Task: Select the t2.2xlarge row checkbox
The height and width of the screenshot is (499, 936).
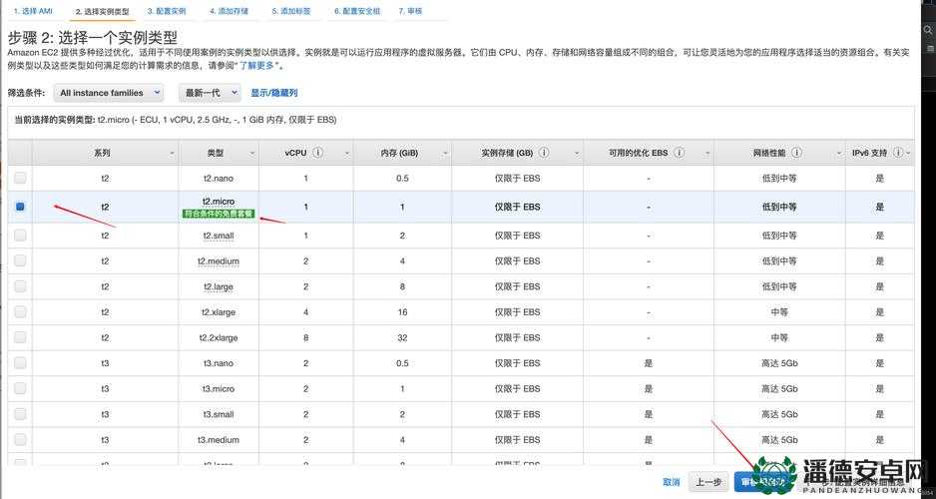Action: (20, 337)
